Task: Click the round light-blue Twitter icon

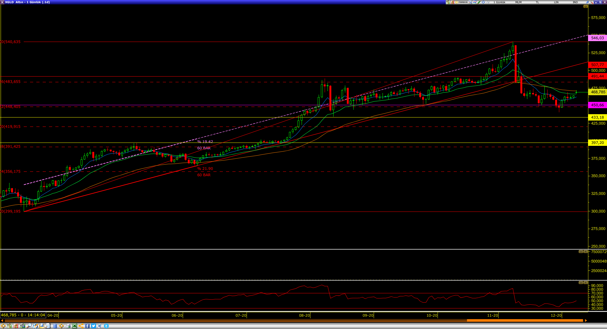Action: (x=107, y=326)
